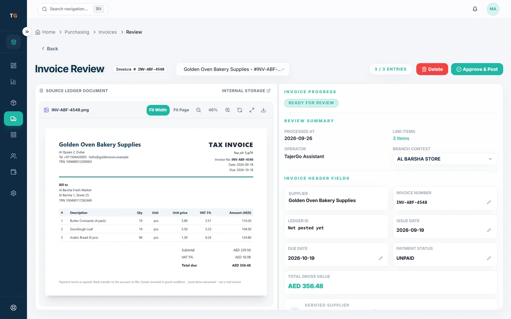Click the 3 Items line items link
Image resolution: width=511 pixels, height=319 pixels.
click(x=401, y=139)
